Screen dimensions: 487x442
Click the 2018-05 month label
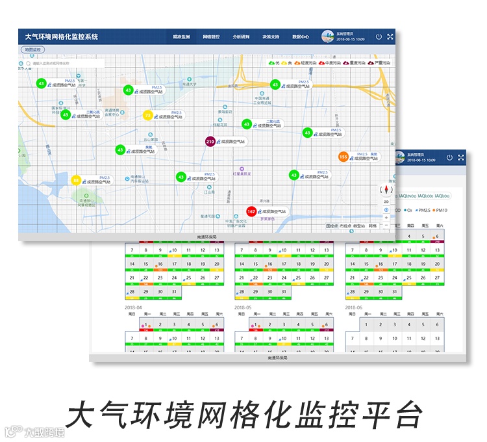coord(243,307)
